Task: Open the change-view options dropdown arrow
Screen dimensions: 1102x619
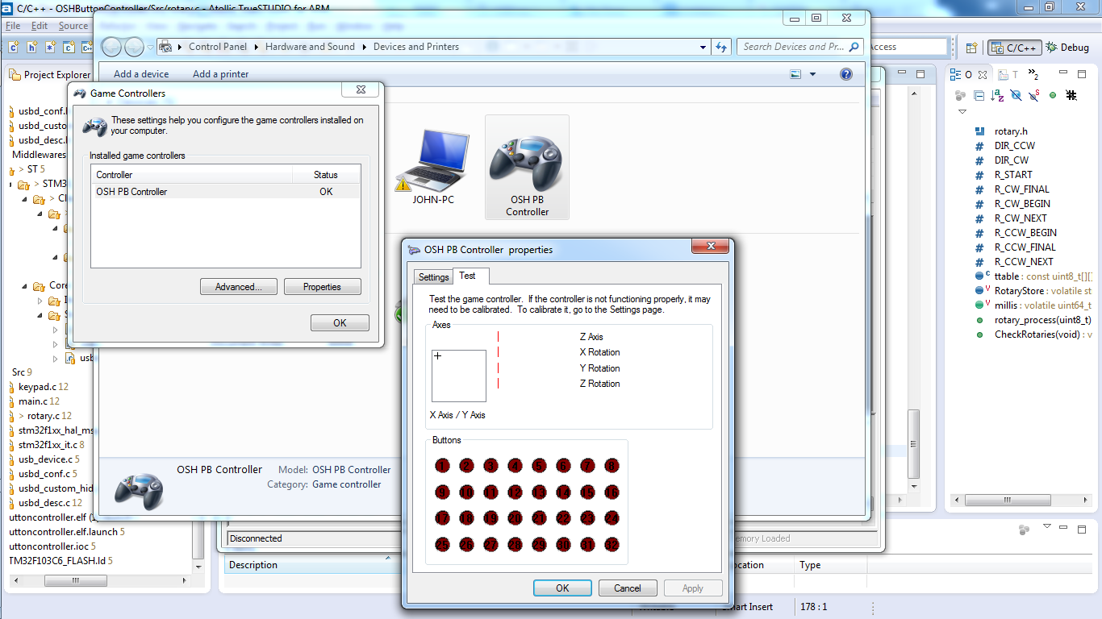Action: point(812,74)
